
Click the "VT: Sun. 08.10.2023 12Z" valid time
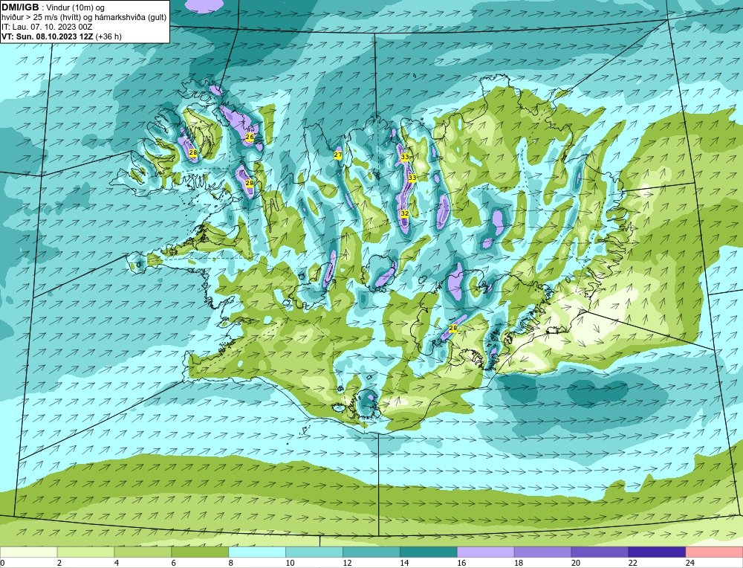point(48,36)
